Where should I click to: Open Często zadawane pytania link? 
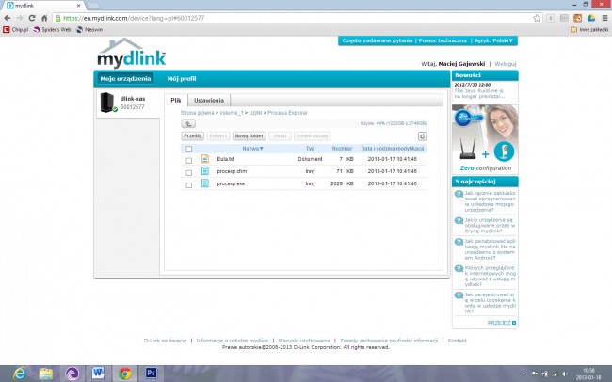click(x=377, y=40)
